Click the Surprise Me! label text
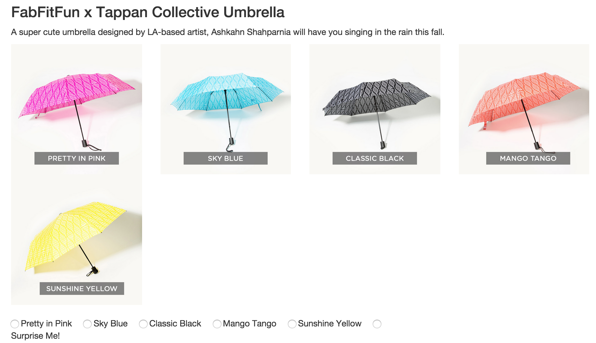This screenshot has width=596, height=343. pyautogui.click(x=35, y=336)
